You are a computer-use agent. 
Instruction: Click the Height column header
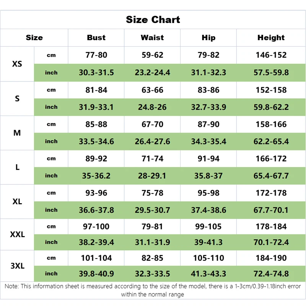[x=271, y=37]
